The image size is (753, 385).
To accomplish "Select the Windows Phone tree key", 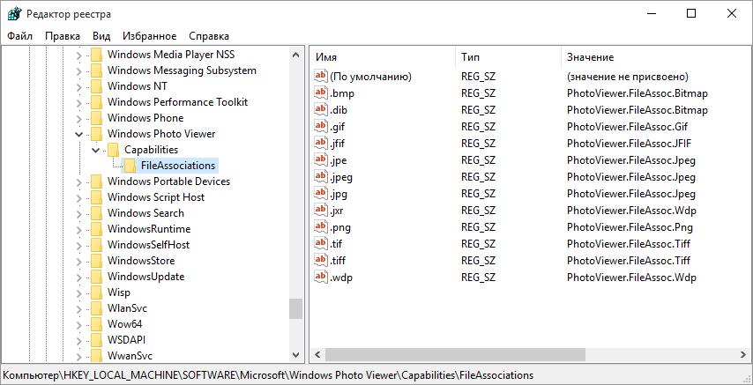I will [145, 118].
